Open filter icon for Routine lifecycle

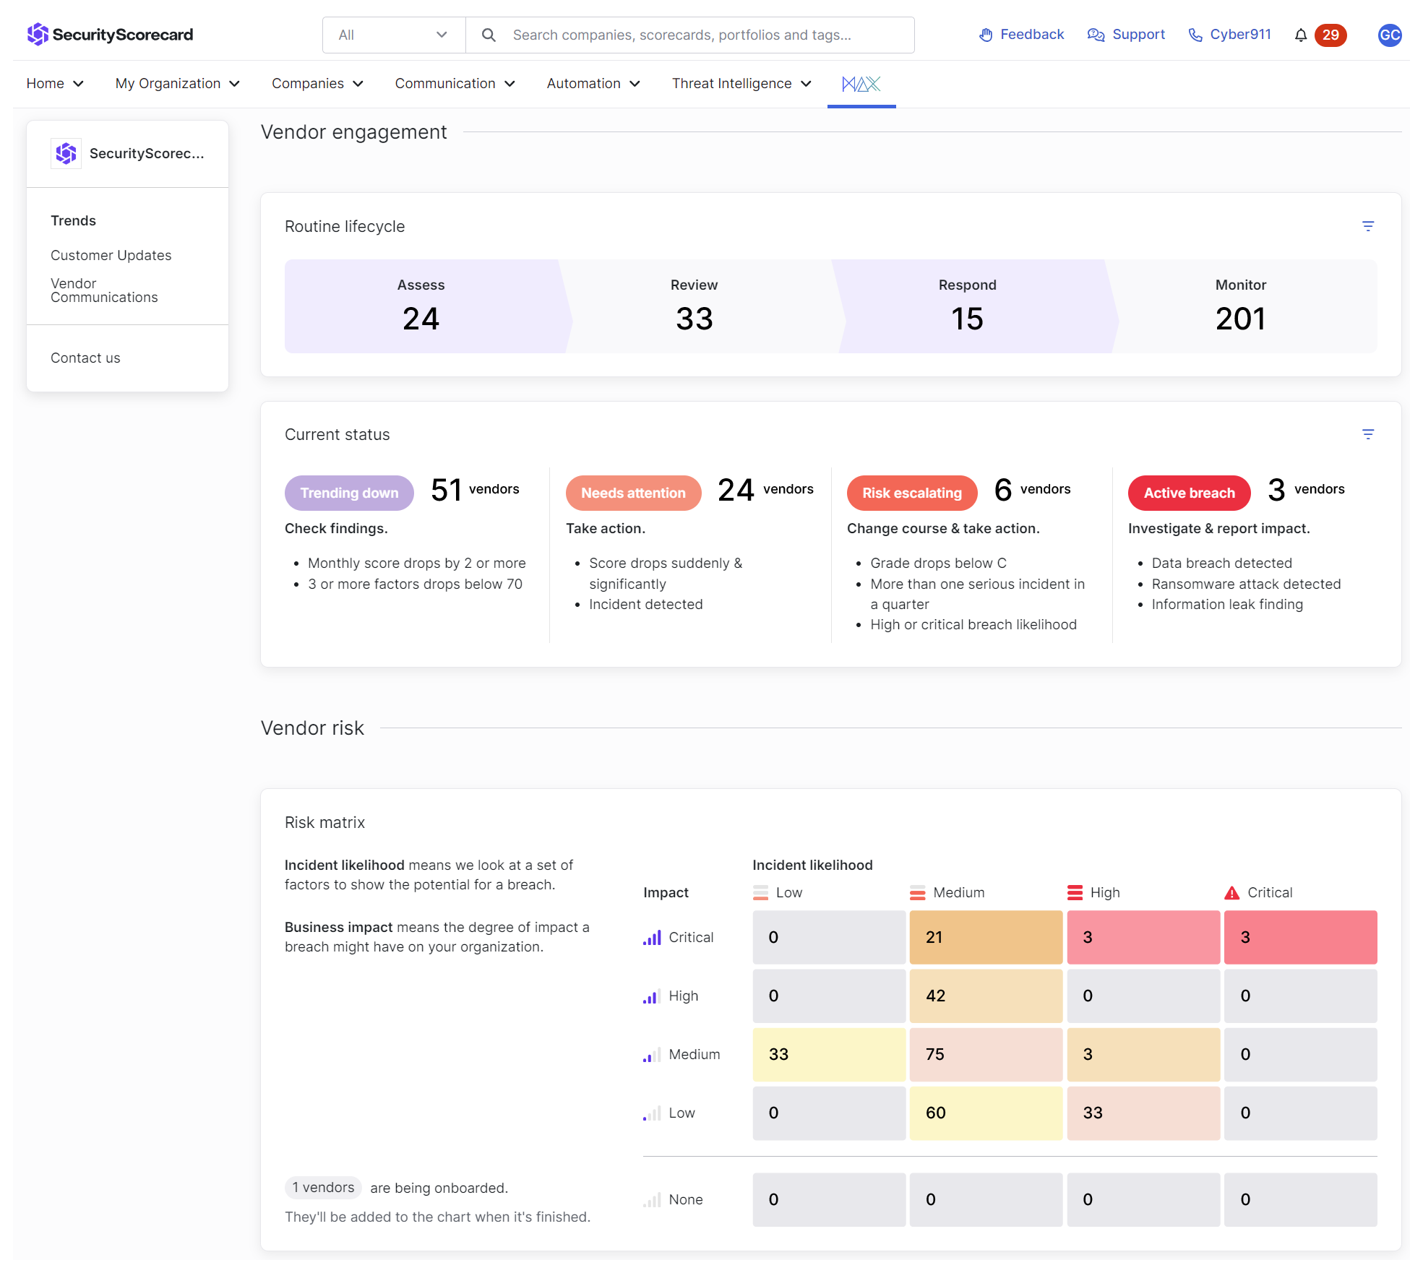[1367, 226]
